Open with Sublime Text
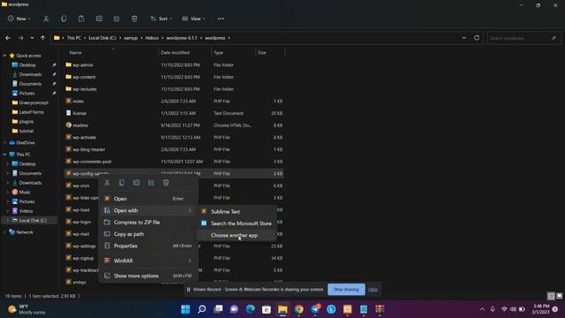565x318 pixels. [237, 212]
